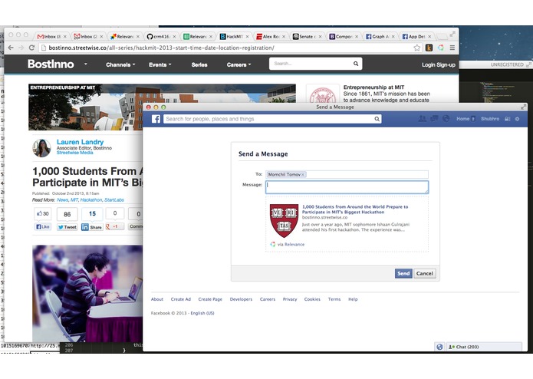The width and height of the screenshot is (533, 379).
Task: Click the black 'k' extension icon in Chrome
Action: [429, 48]
